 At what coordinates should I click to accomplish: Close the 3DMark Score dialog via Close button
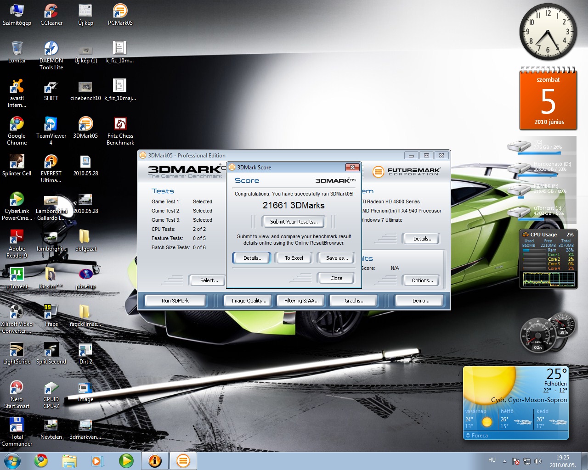pos(336,278)
